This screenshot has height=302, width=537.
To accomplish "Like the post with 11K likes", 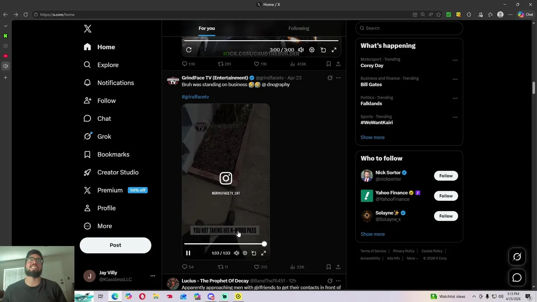I will [x=260, y=64].
